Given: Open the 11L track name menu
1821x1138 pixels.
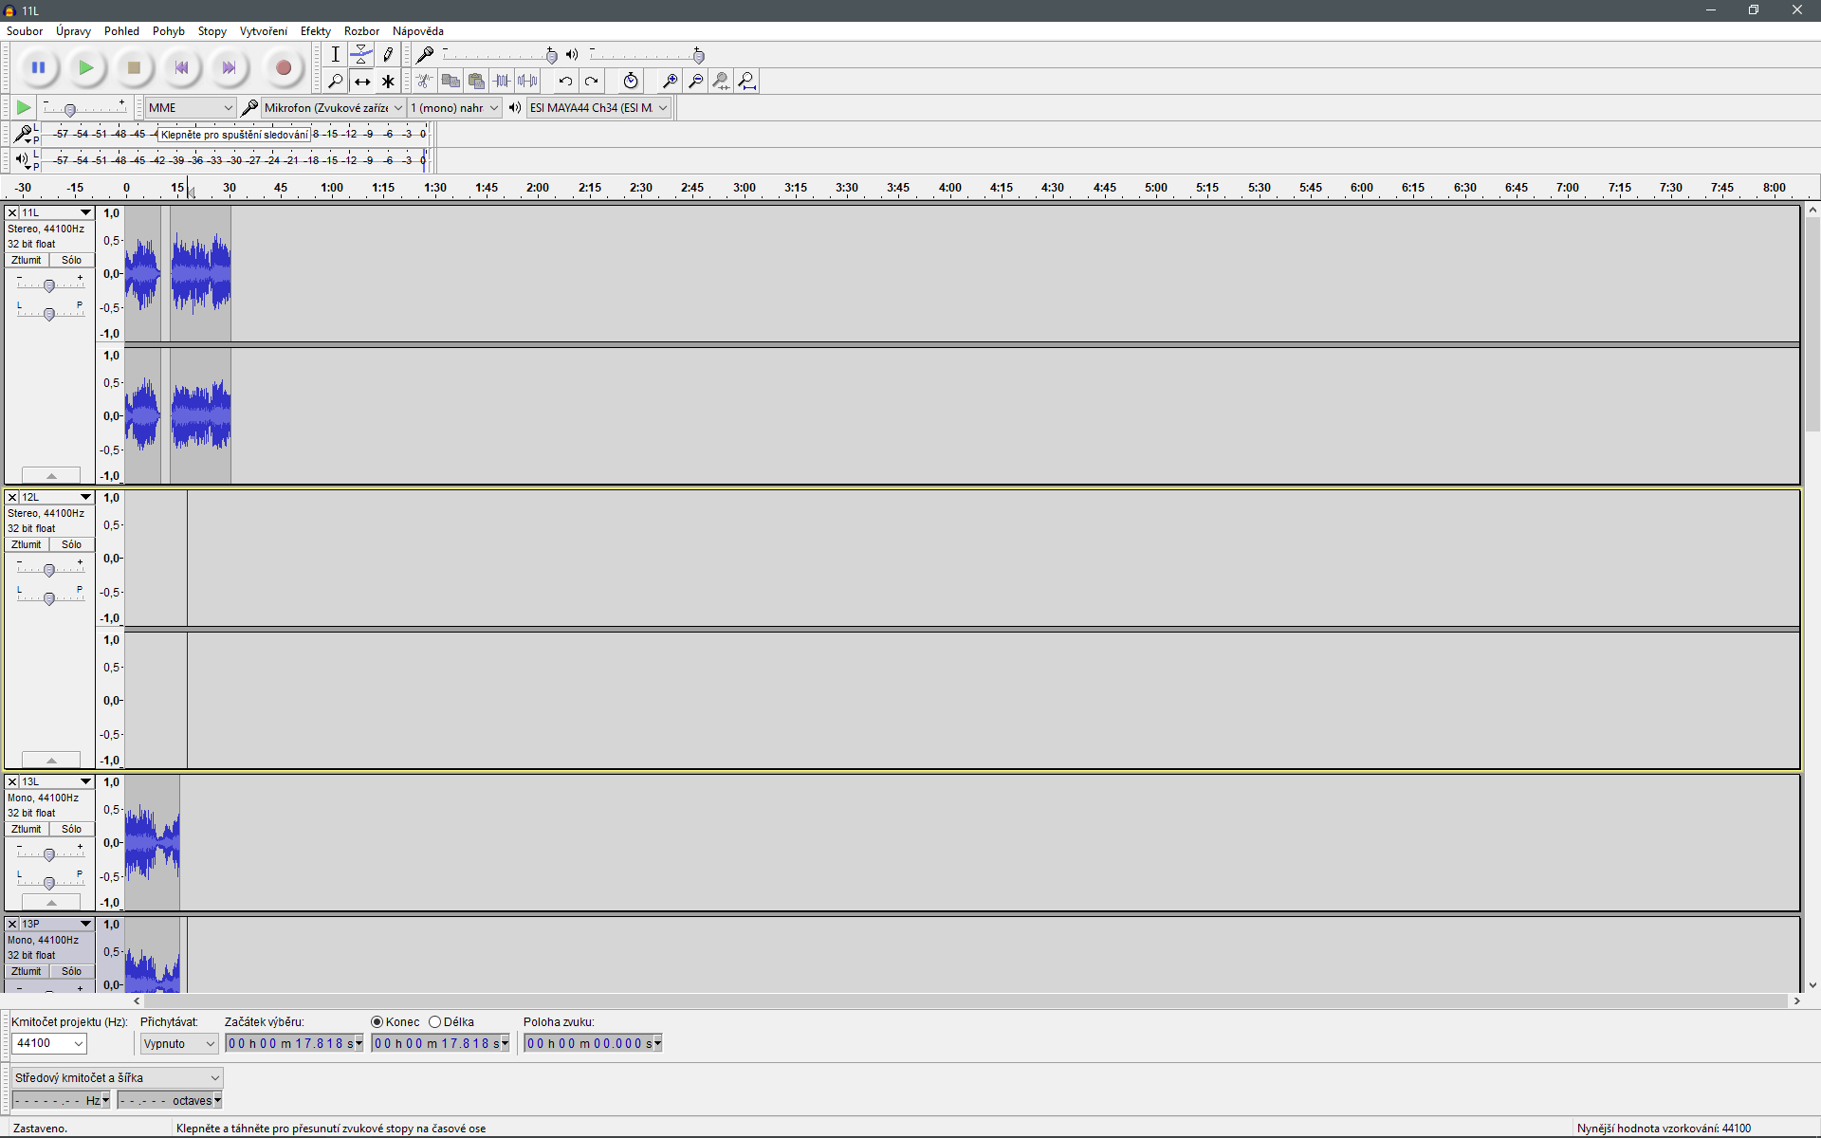Looking at the screenshot, I should (57, 212).
